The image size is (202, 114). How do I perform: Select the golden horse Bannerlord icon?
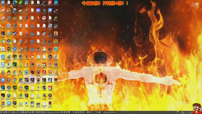point(38,18)
